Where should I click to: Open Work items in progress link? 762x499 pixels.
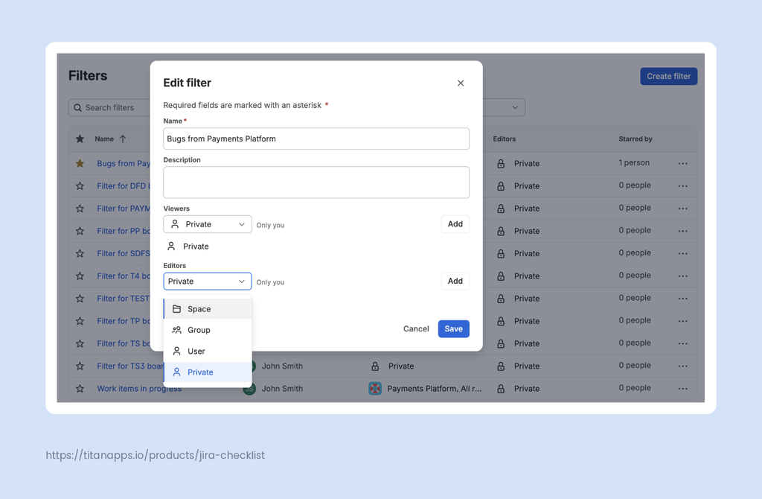(139, 389)
